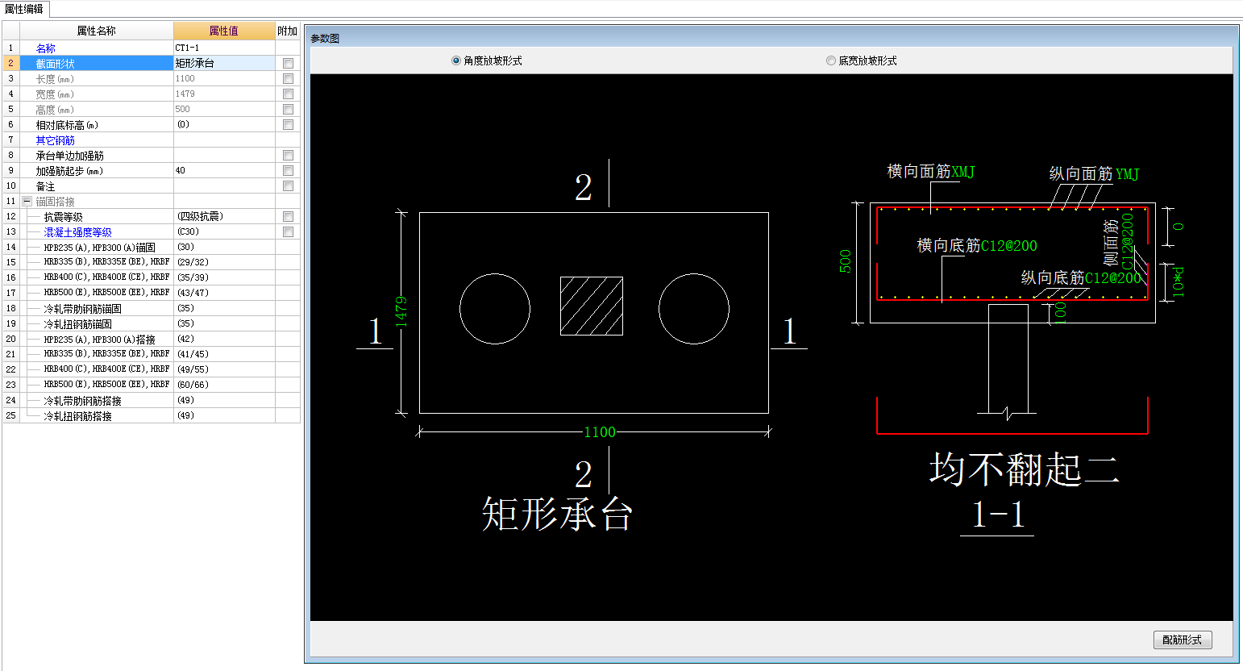Toggle the 附加 checkbox for 长度(mm)
This screenshot has width=1243, height=671.
coord(288,78)
